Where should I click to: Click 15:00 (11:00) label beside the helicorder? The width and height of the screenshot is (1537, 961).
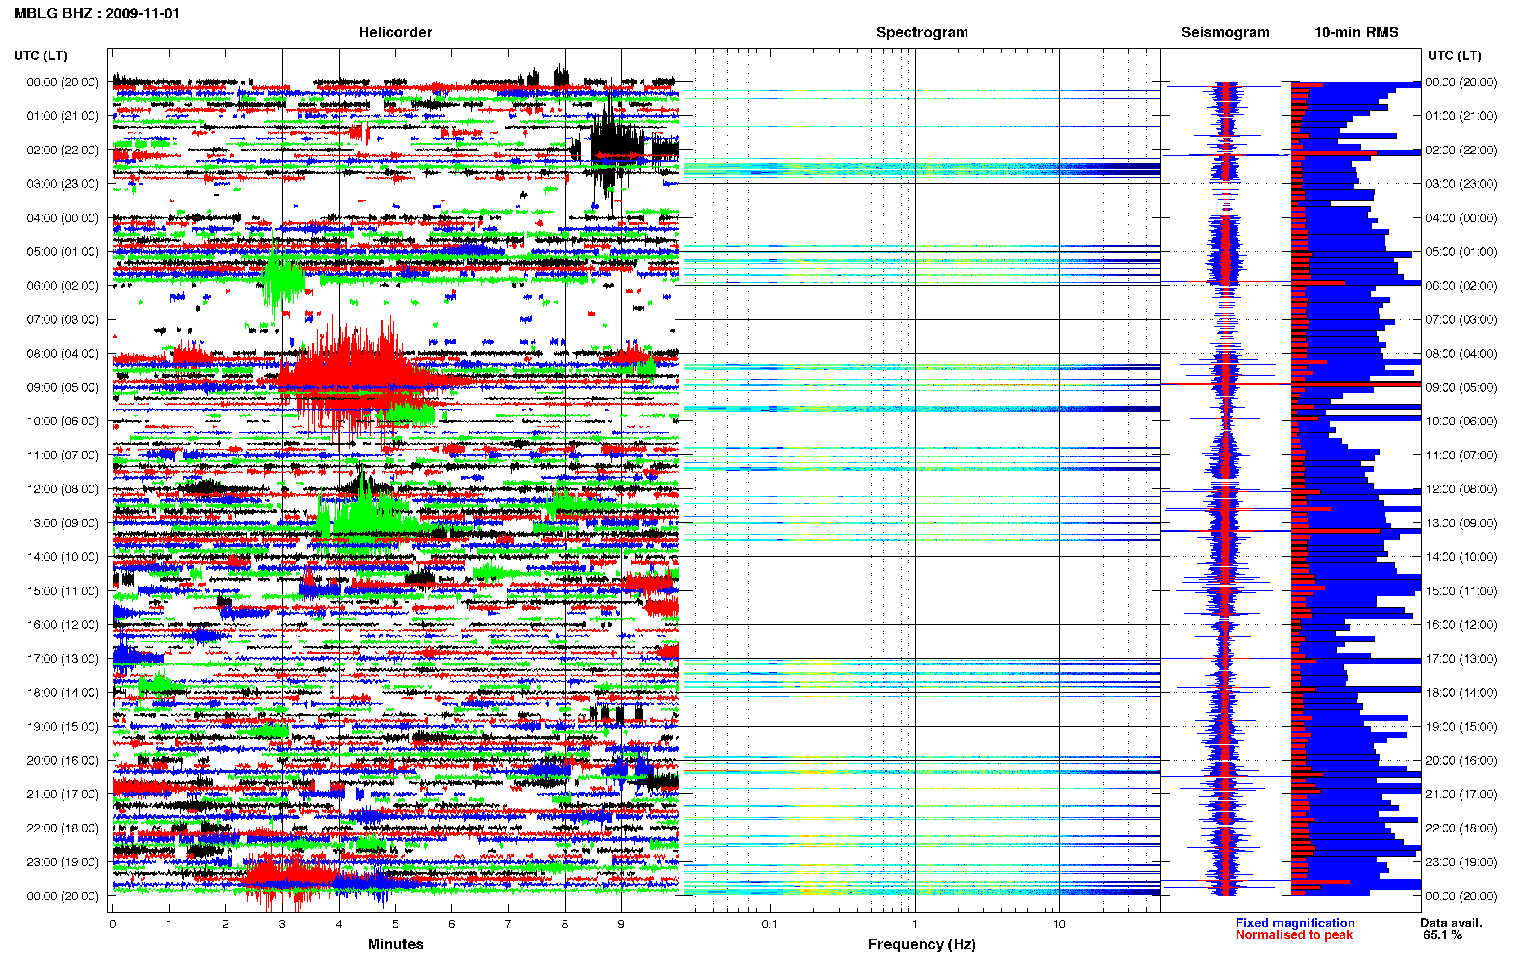click(x=63, y=591)
